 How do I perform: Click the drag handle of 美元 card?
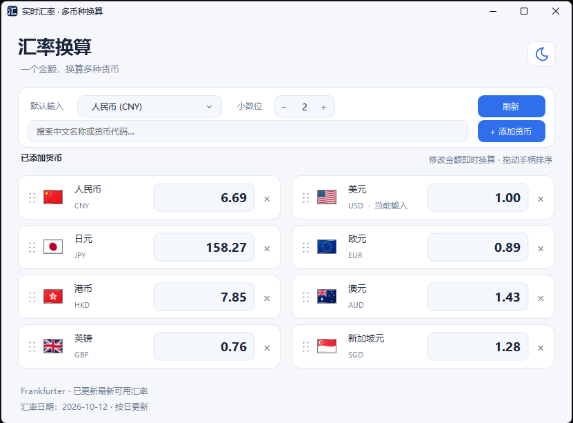click(x=306, y=198)
